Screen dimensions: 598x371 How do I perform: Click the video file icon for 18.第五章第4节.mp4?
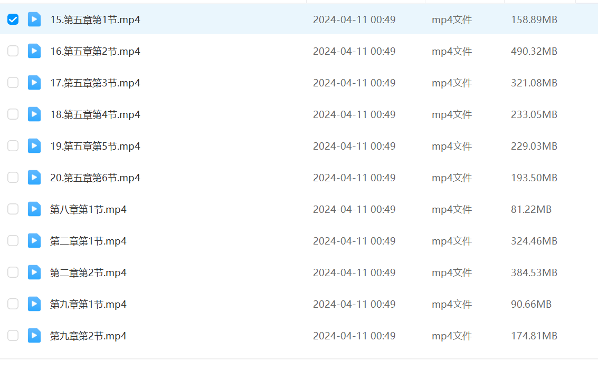click(x=34, y=114)
